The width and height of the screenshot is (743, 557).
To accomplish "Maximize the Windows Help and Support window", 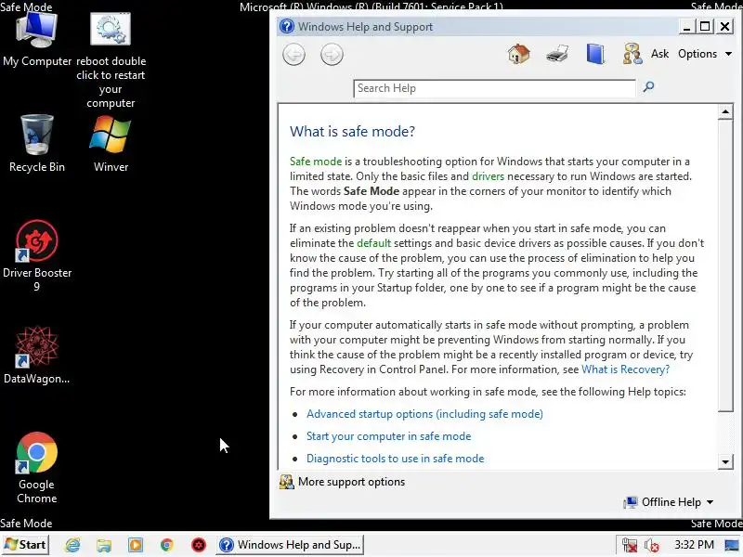I will tap(705, 27).
